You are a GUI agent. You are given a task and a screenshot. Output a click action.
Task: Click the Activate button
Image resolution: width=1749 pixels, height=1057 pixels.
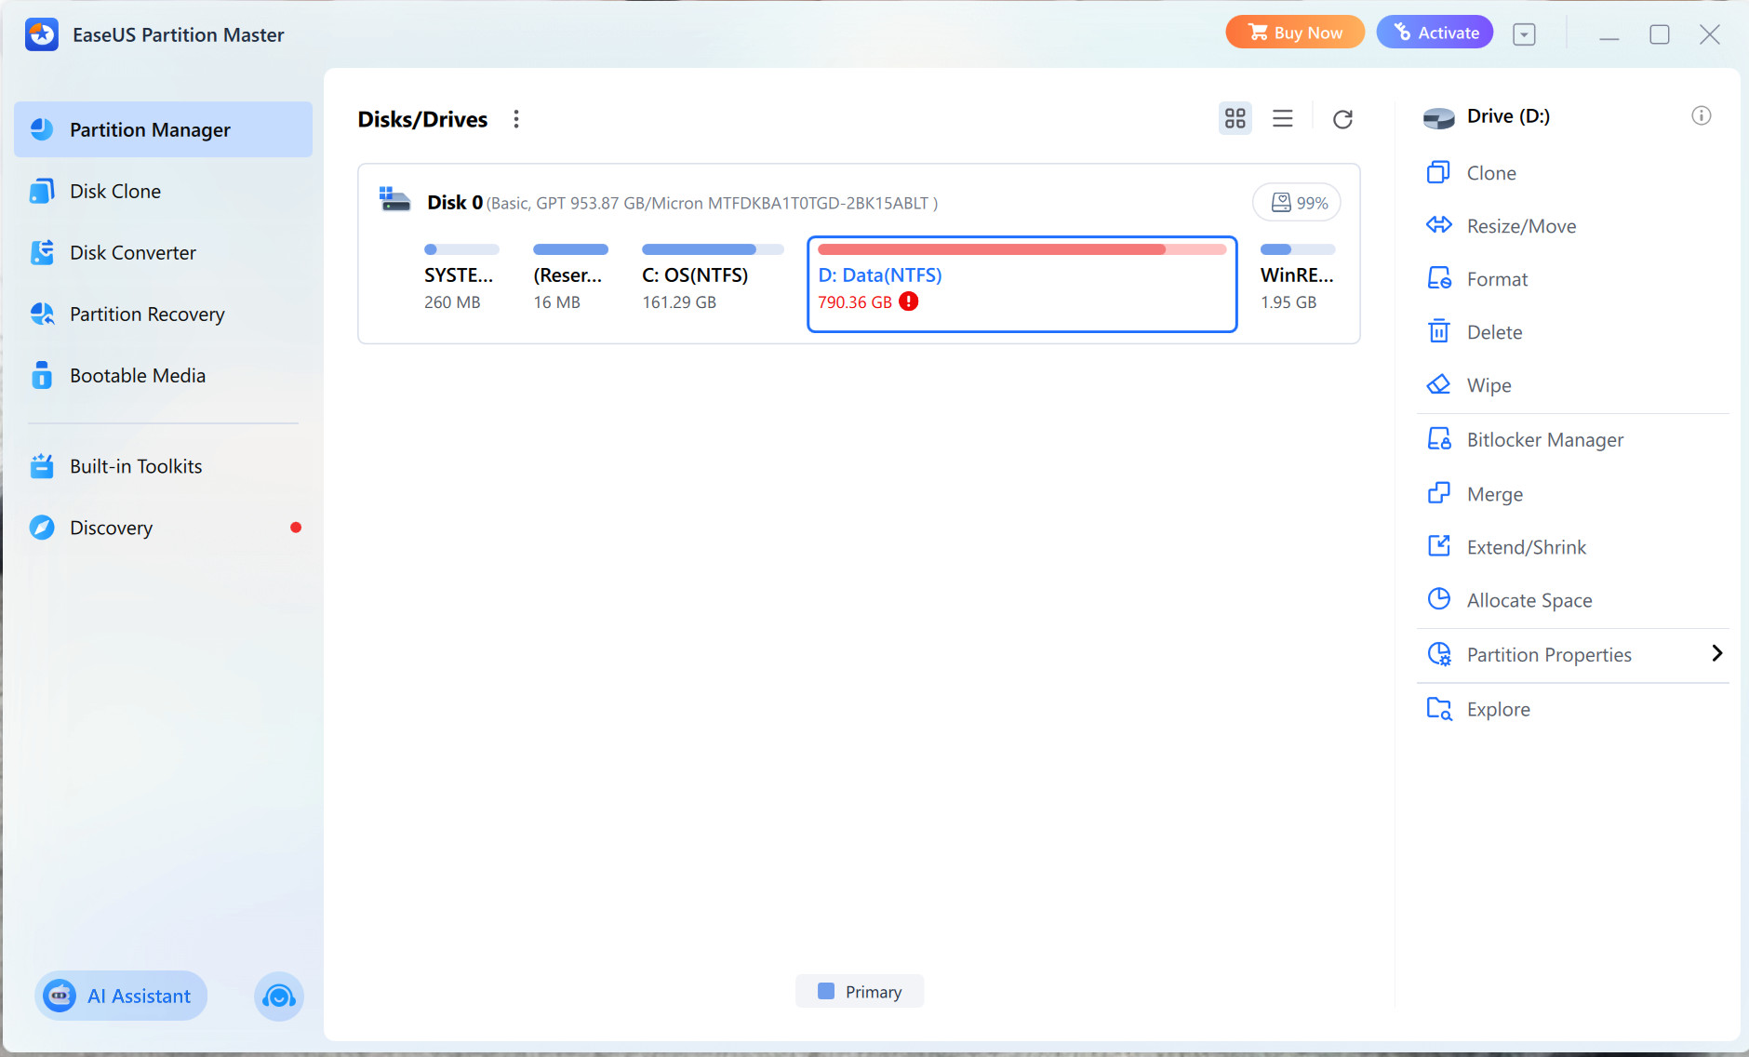(1435, 33)
